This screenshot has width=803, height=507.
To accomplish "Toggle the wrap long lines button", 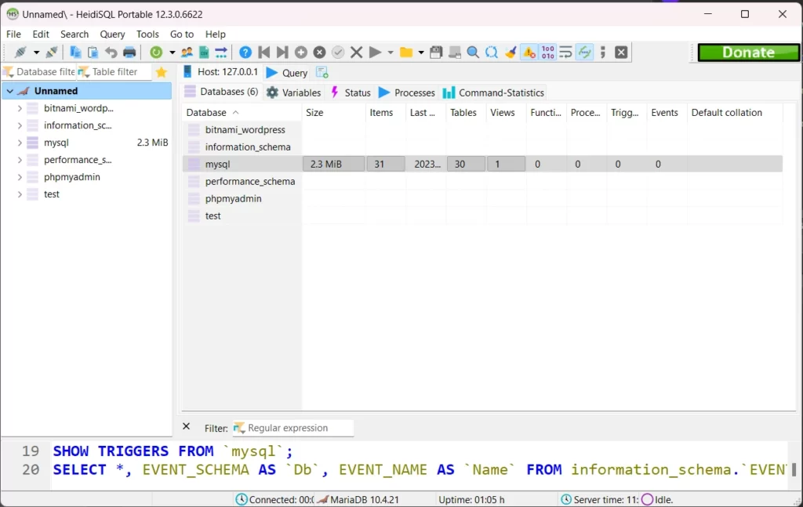I will (x=566, y=53).
